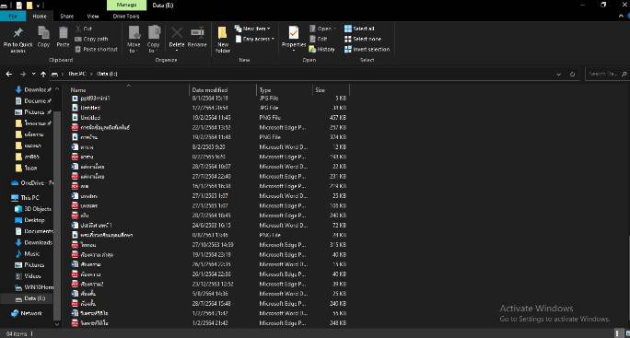Image resolution: width=630 pixels, height=338 pixels.
Task: Sort by the Date modified column
Action: click(x=222, y=90)
